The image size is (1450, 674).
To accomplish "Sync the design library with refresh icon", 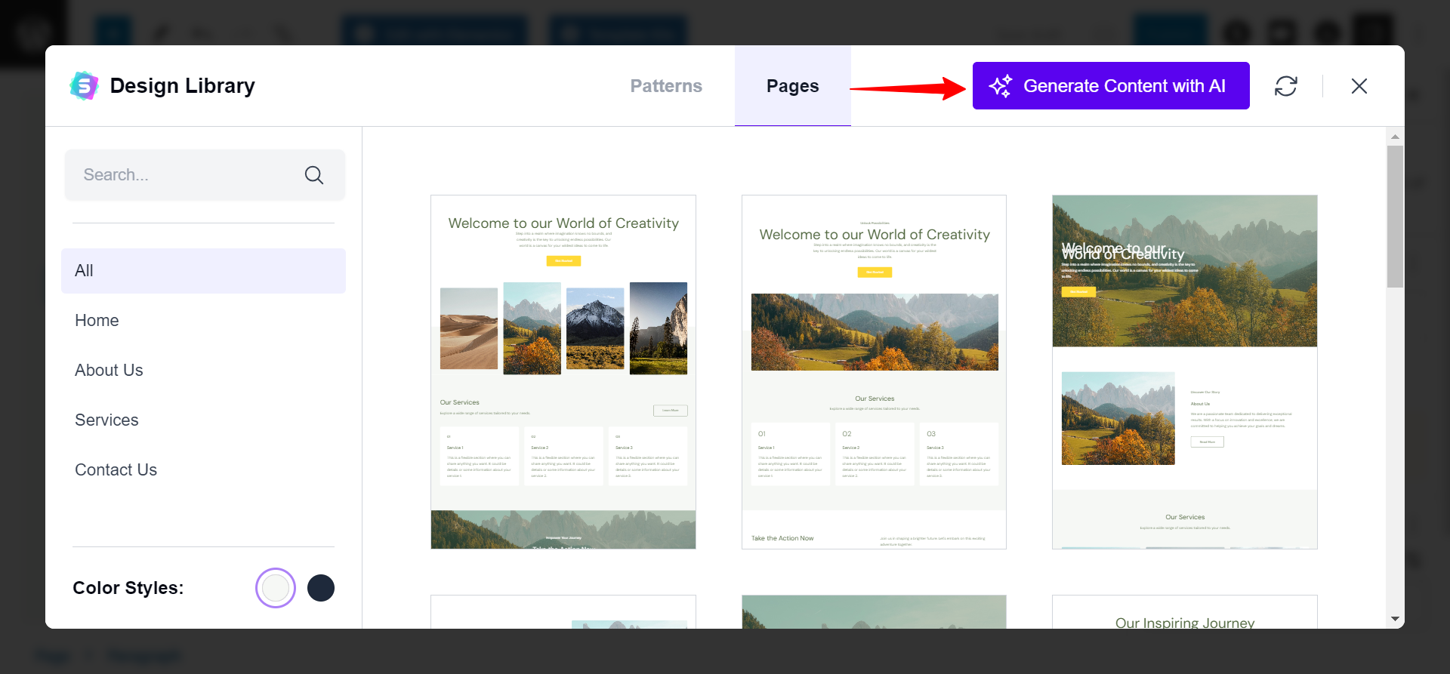I will (x=1286, y=86).
